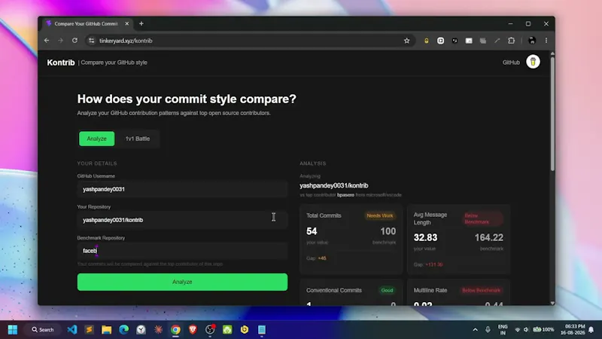Click the large green Analyze button
This screenshot has height=339, width=602.
(182, 282)
